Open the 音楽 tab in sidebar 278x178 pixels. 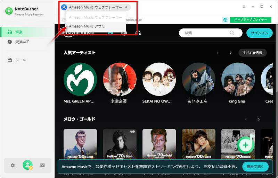[27, 32]
